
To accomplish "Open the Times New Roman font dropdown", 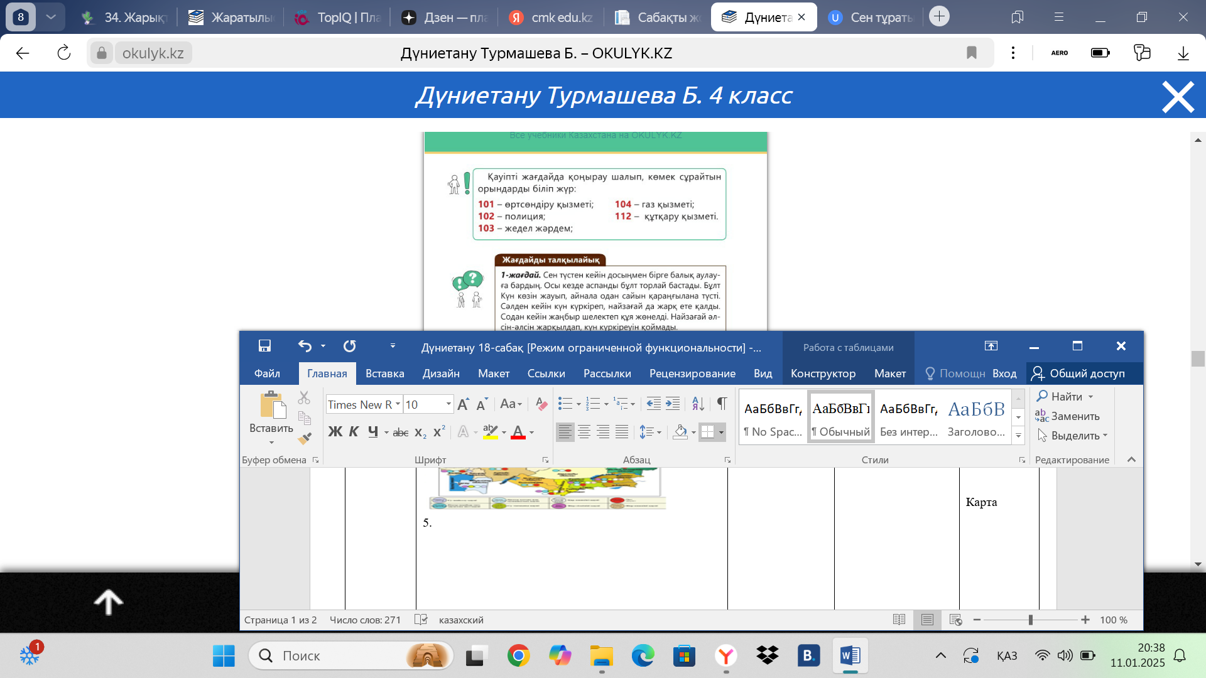I will (398, 404).
